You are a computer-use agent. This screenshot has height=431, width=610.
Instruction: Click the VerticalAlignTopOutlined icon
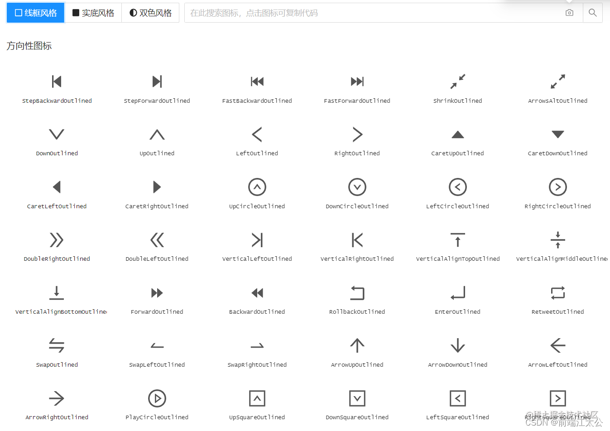(x=457, y=240)
